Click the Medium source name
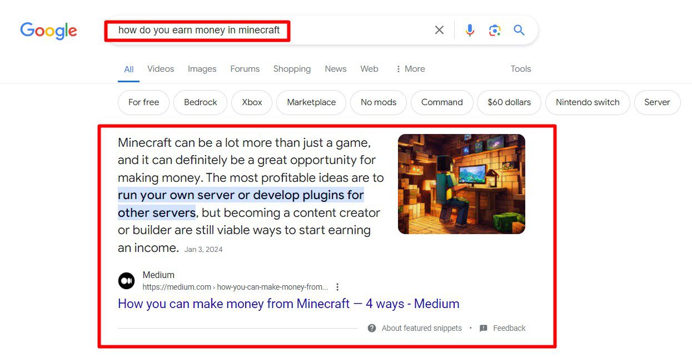 [158, 275]
